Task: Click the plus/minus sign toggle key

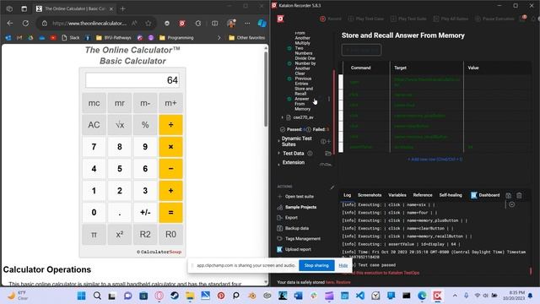Action: (x=145, y=212)
